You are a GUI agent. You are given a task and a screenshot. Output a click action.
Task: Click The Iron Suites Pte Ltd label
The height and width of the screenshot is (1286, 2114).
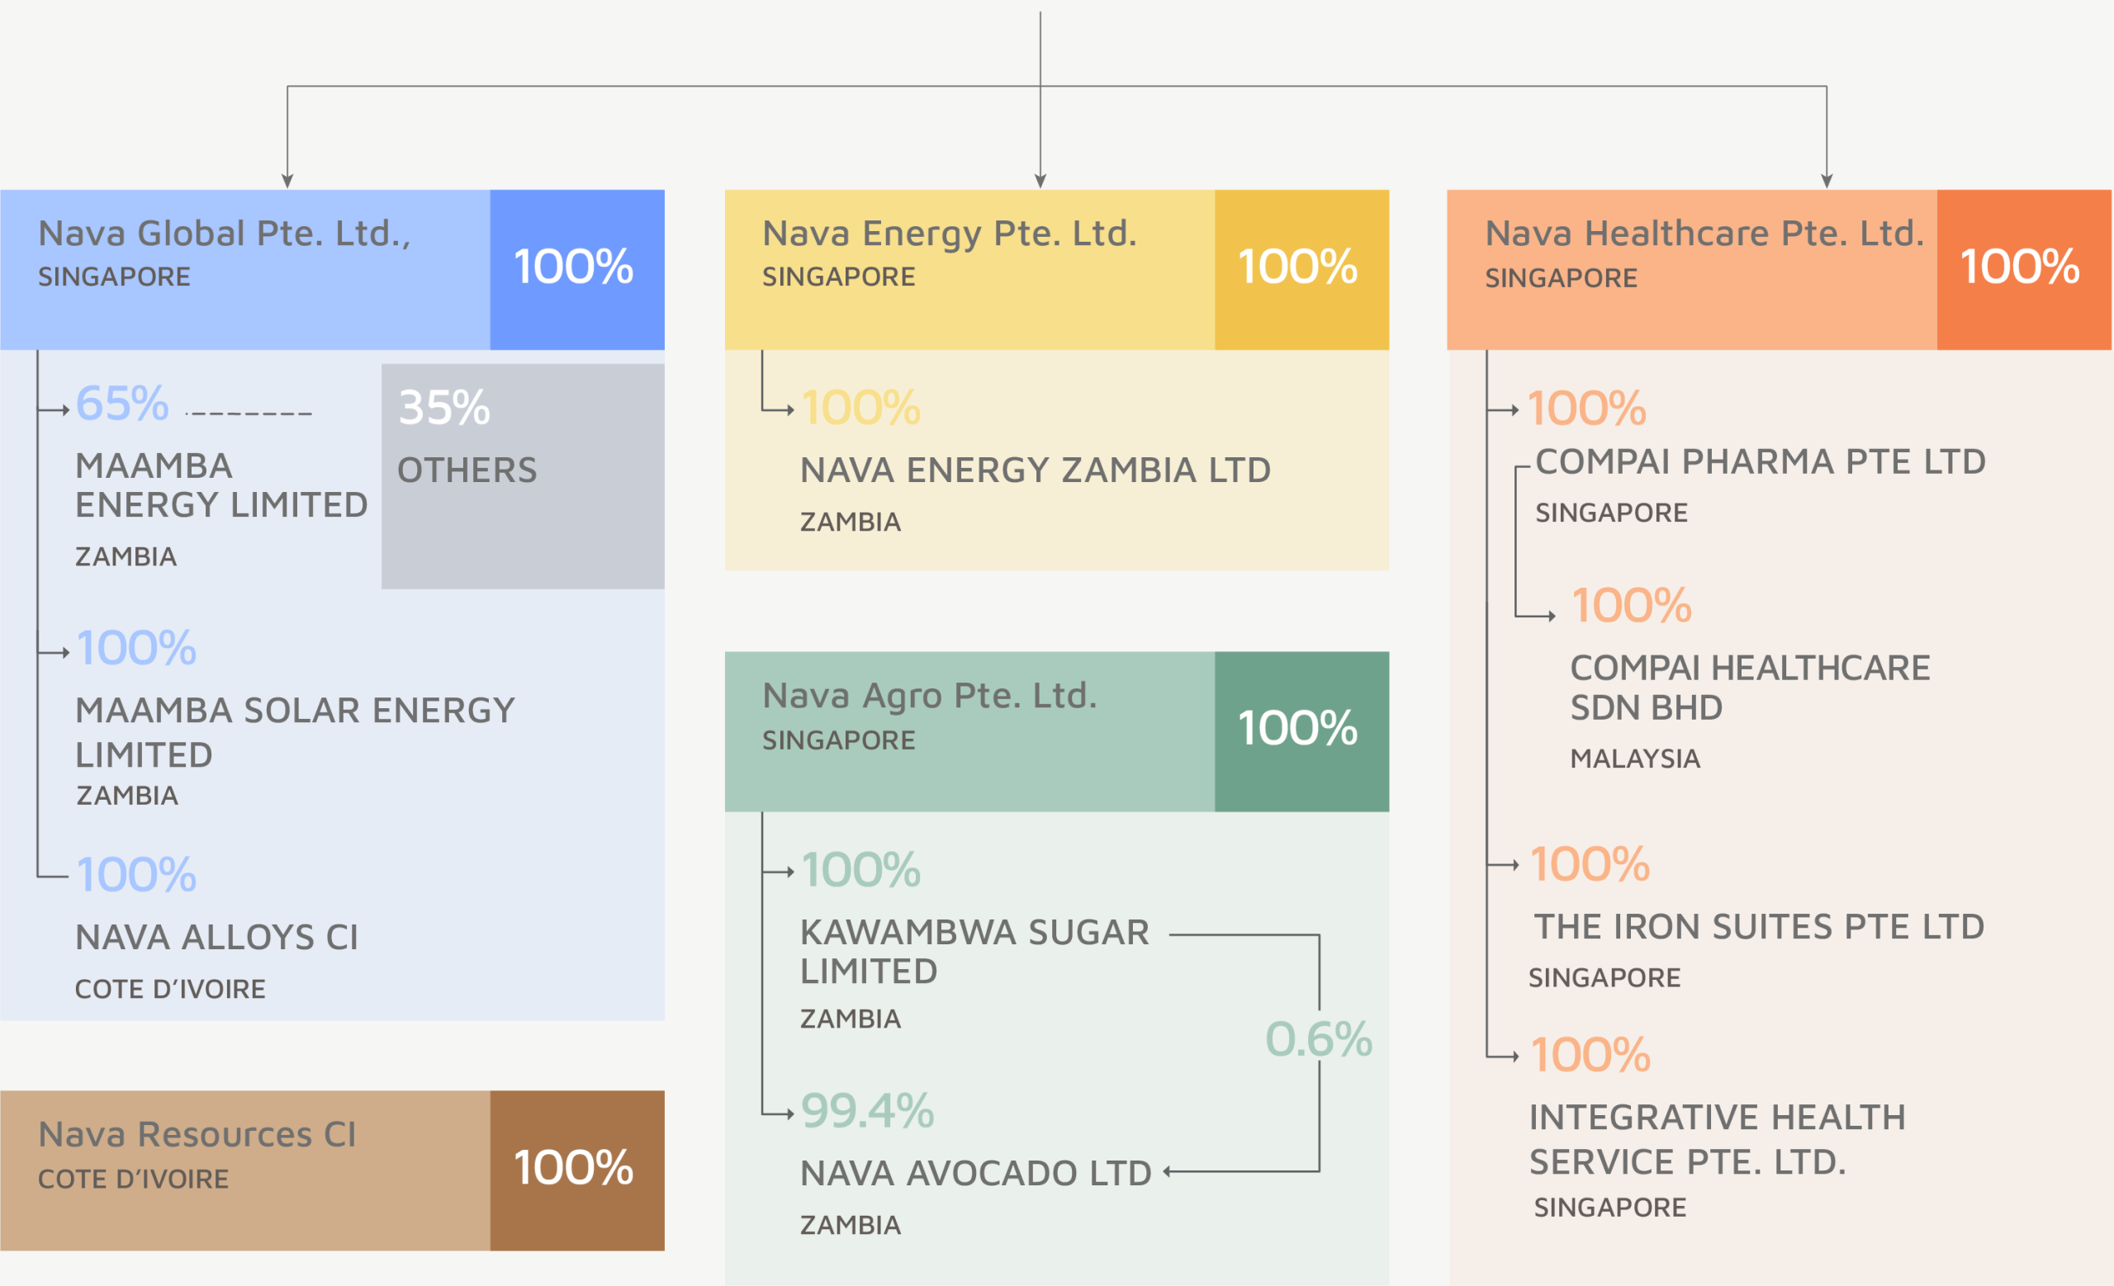[1758, 928]
